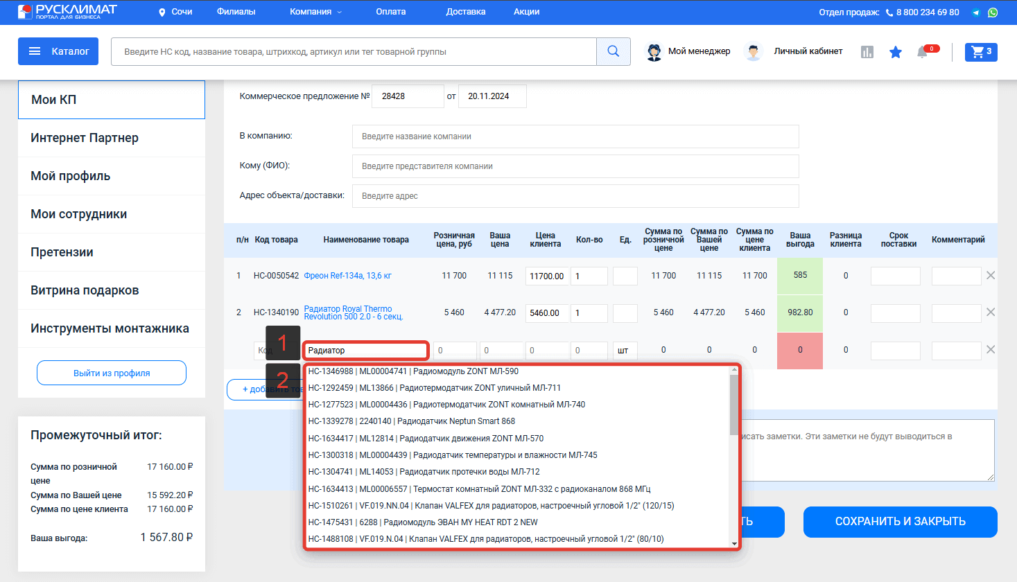Open the Мой менеджер avatar icon

coord(654,52)
